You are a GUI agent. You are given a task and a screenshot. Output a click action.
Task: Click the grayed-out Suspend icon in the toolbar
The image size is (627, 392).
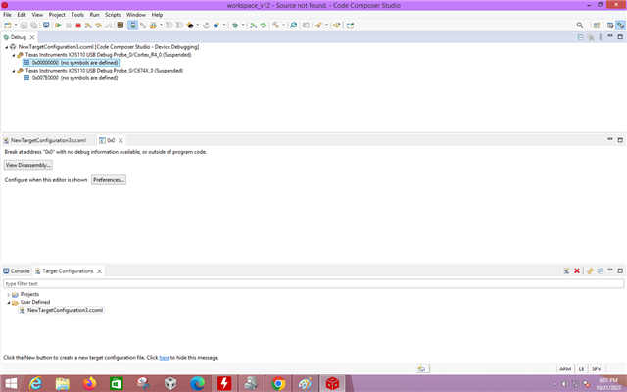(x=69, y=25)
